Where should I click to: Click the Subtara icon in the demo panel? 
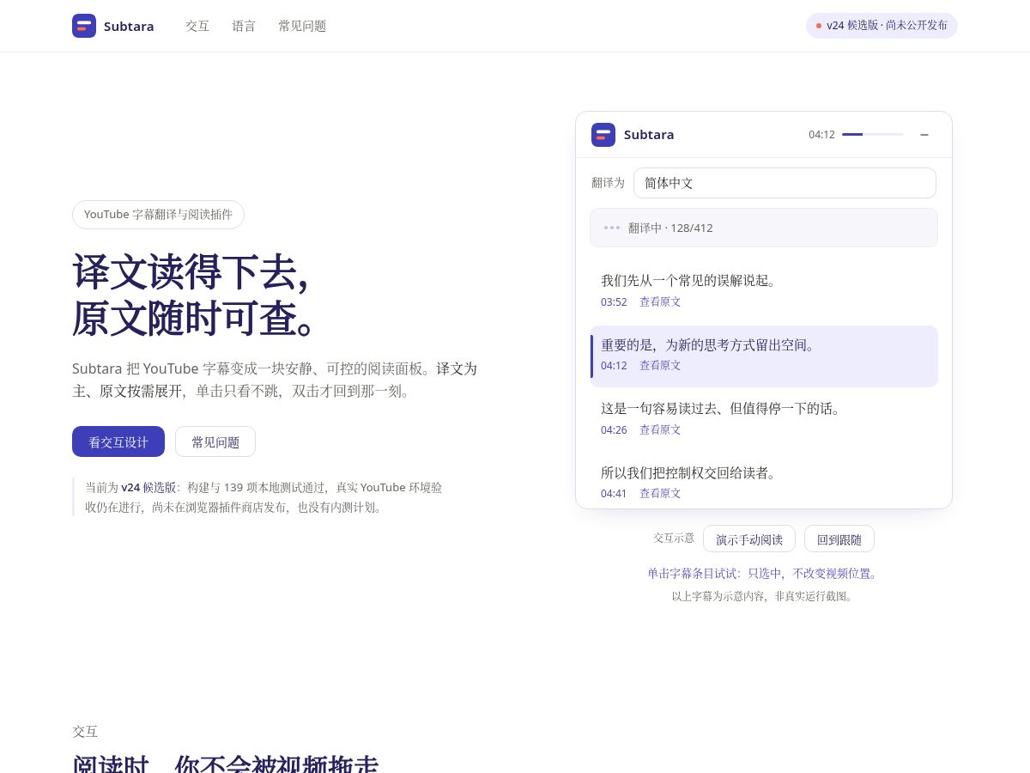[603, 135]
